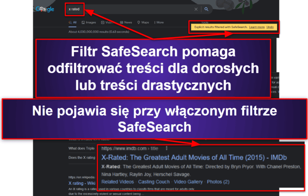
Task: Click the Learn more SafeSearch link
Action: [257, 27]
